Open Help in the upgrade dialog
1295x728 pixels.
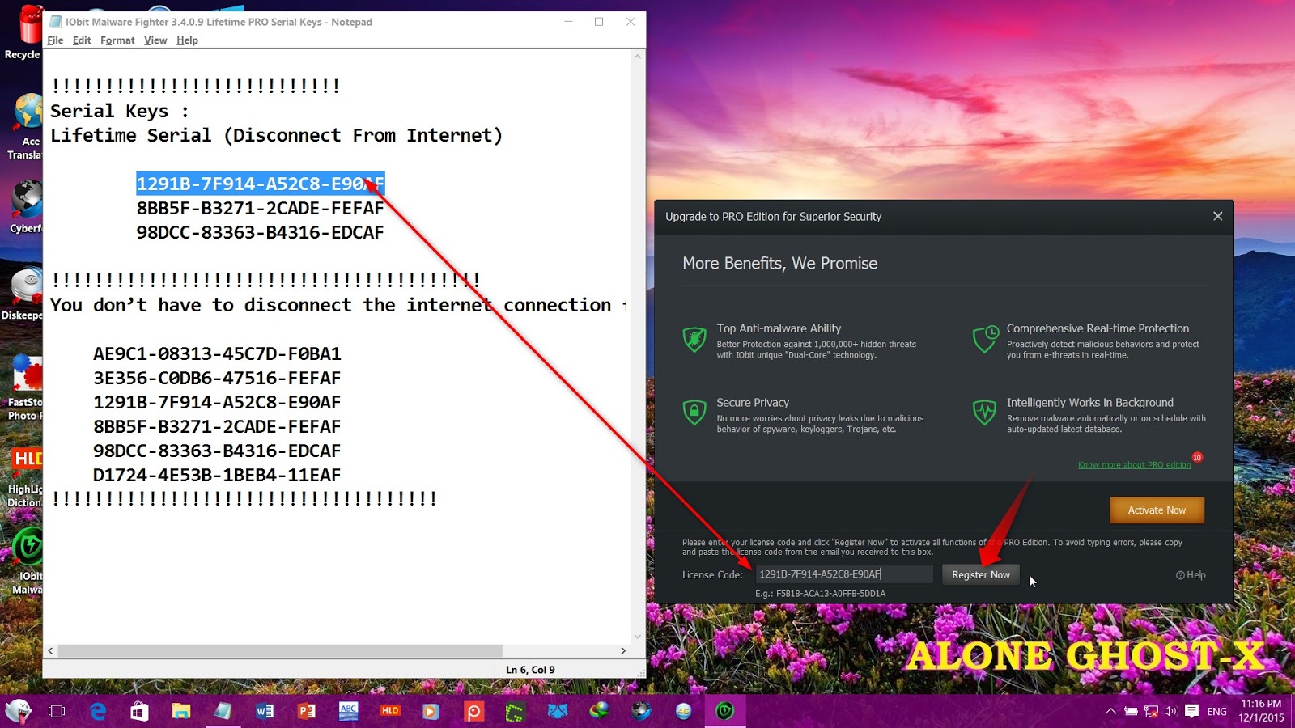[1191, 575]
